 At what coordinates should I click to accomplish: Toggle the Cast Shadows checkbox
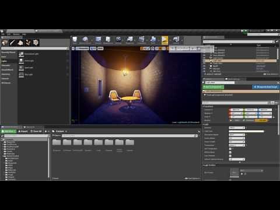click(230, 156)
